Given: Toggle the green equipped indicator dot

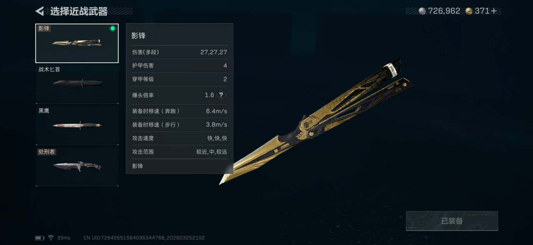Looking at the screenshot, I should click(x=112, y=29).
